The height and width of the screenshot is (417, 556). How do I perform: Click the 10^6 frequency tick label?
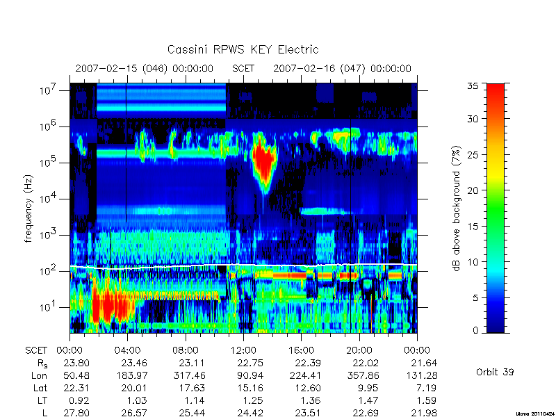coord(48,126)
